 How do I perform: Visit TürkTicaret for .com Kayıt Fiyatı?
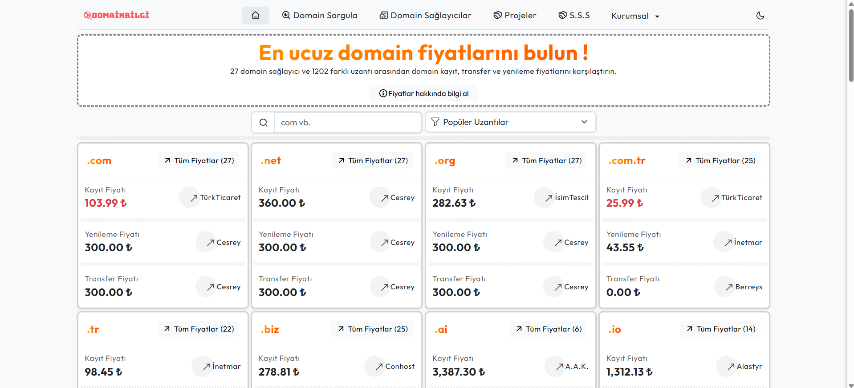click(210, 197)
